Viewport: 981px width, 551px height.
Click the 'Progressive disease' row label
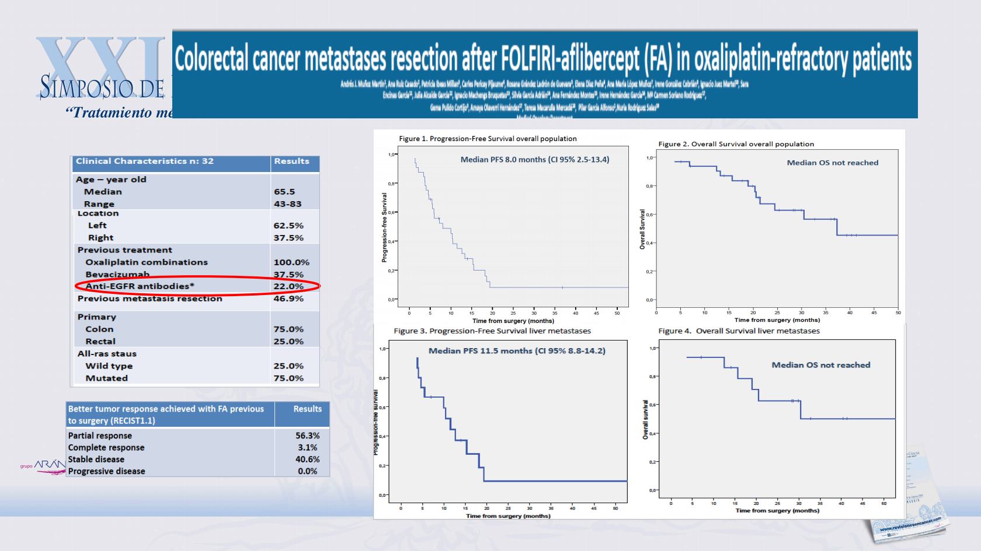pyautogui.click(x=106, y=471)
